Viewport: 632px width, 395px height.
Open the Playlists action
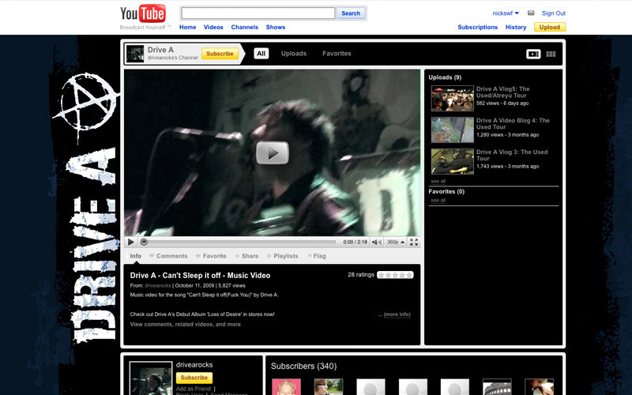coord(283,256)
